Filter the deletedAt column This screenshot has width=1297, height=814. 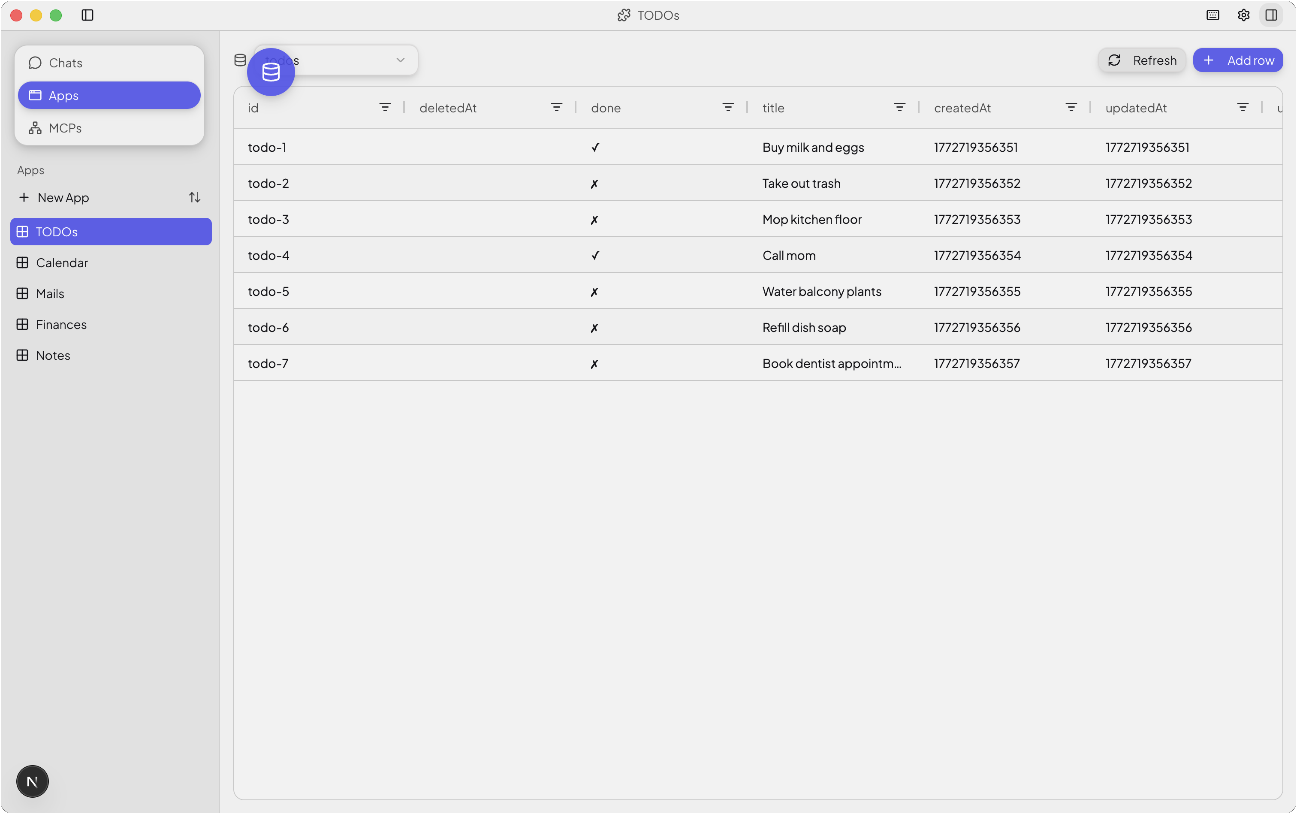click(x=557, y=107)
